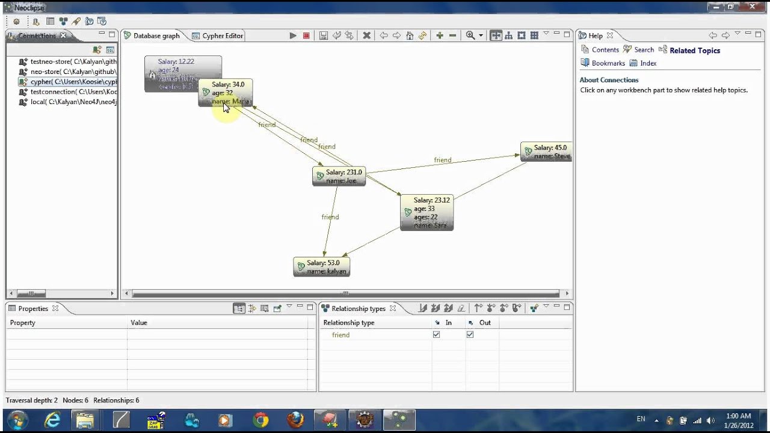Go forward in the Help view
This screenshot has height=433, width=770.
click(725, 35)
